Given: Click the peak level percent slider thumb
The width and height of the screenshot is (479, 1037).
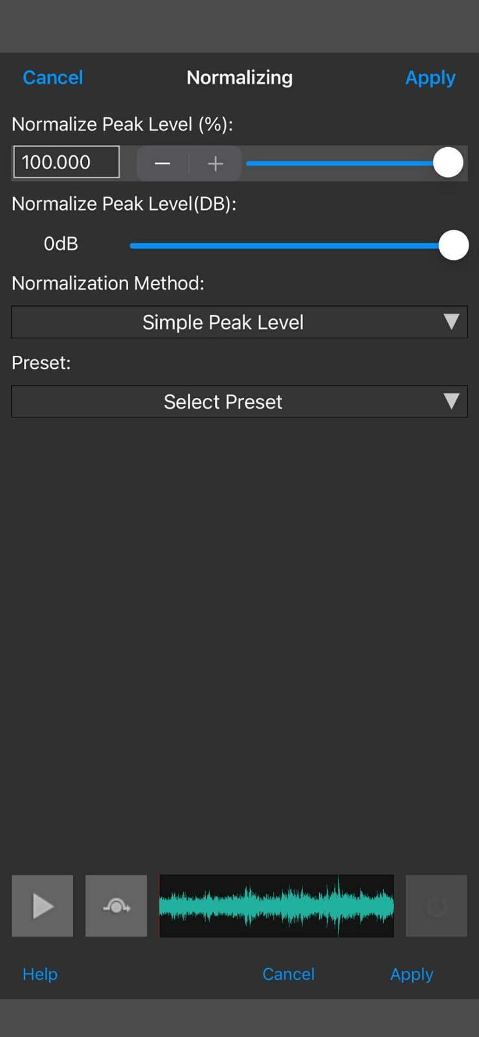Looking at the screenshot, I should [x=448, y=163].
